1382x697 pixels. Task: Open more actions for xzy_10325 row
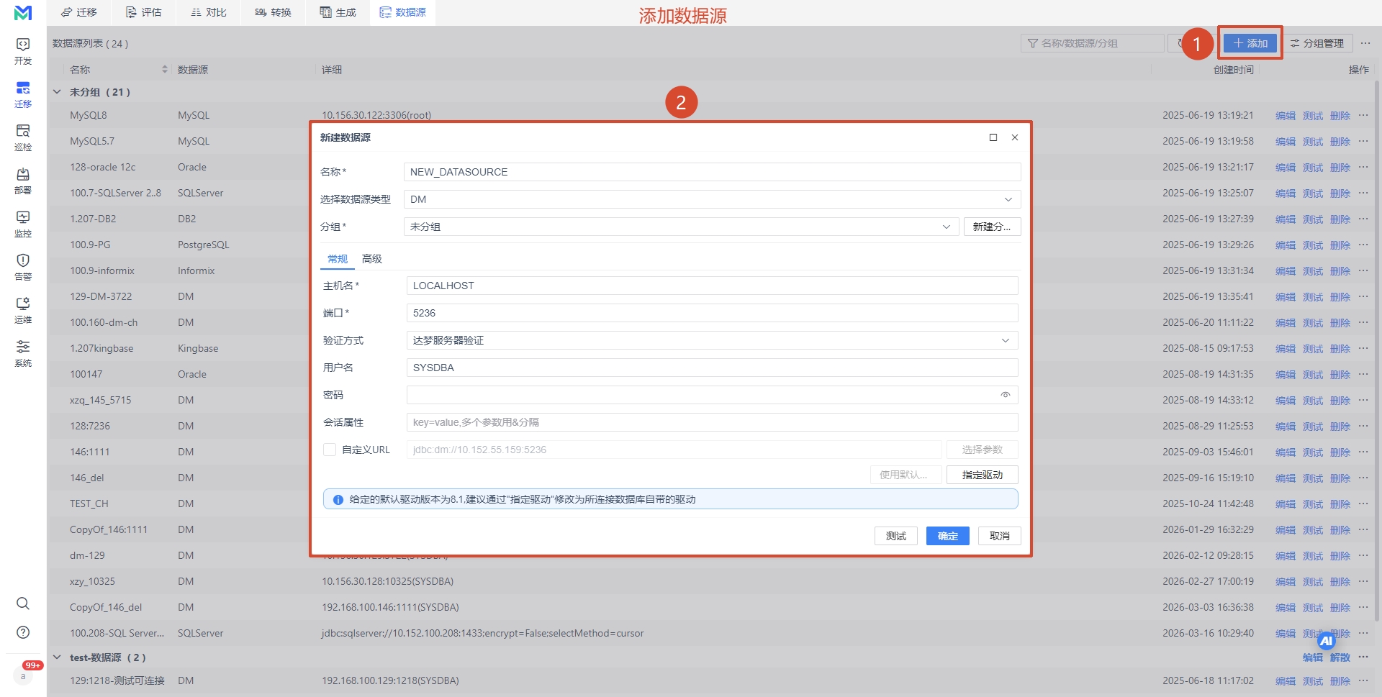[x=1363, y=581]
